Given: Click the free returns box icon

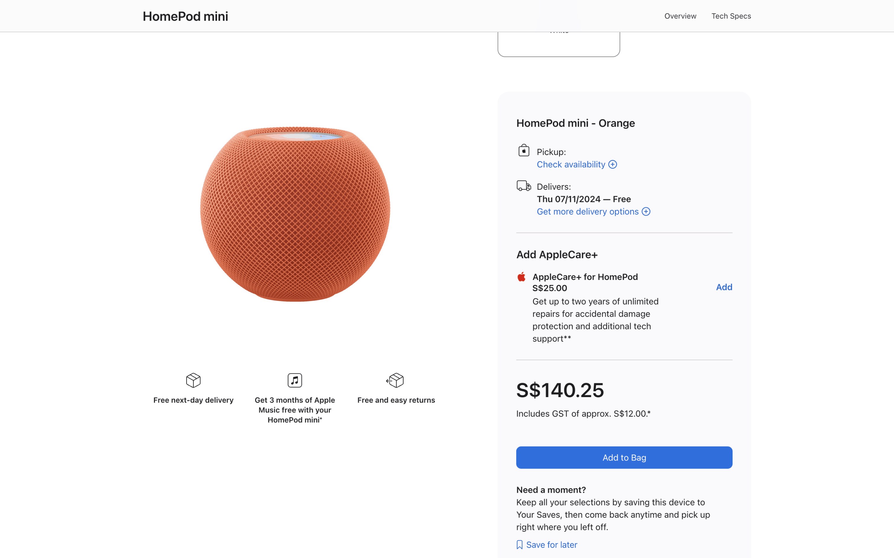Looking at the screenshot, I should click(395, 380).
